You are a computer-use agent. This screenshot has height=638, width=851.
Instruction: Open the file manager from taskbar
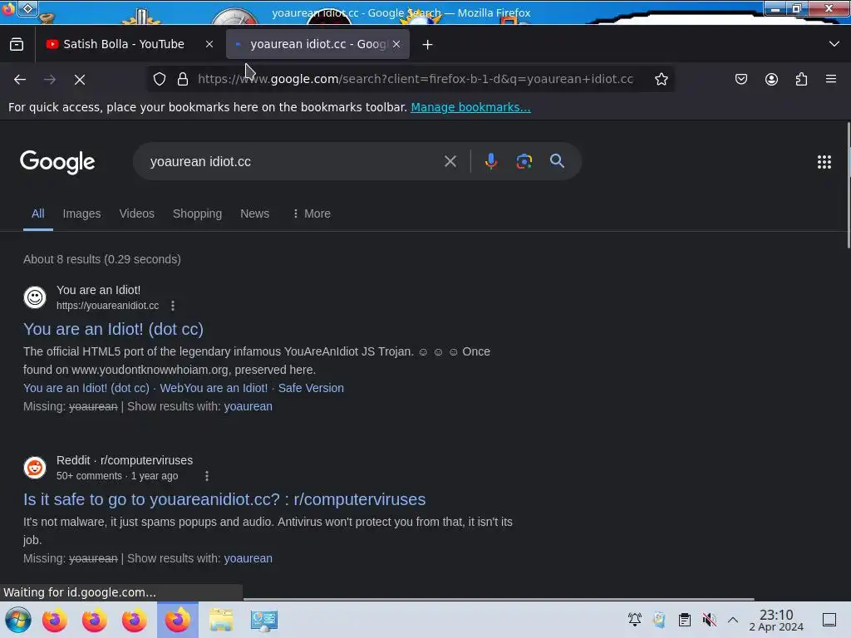(221, 620)
